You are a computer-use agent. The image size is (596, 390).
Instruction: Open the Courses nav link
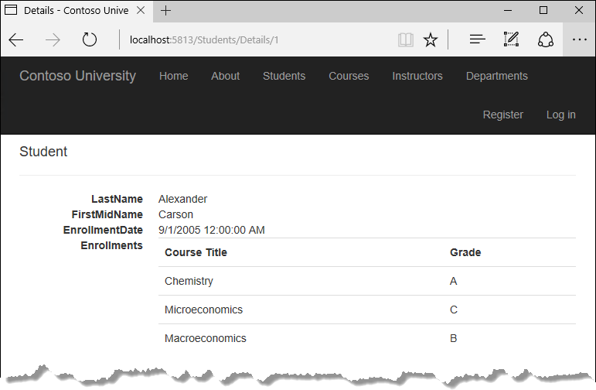click(x=349, y=76)
